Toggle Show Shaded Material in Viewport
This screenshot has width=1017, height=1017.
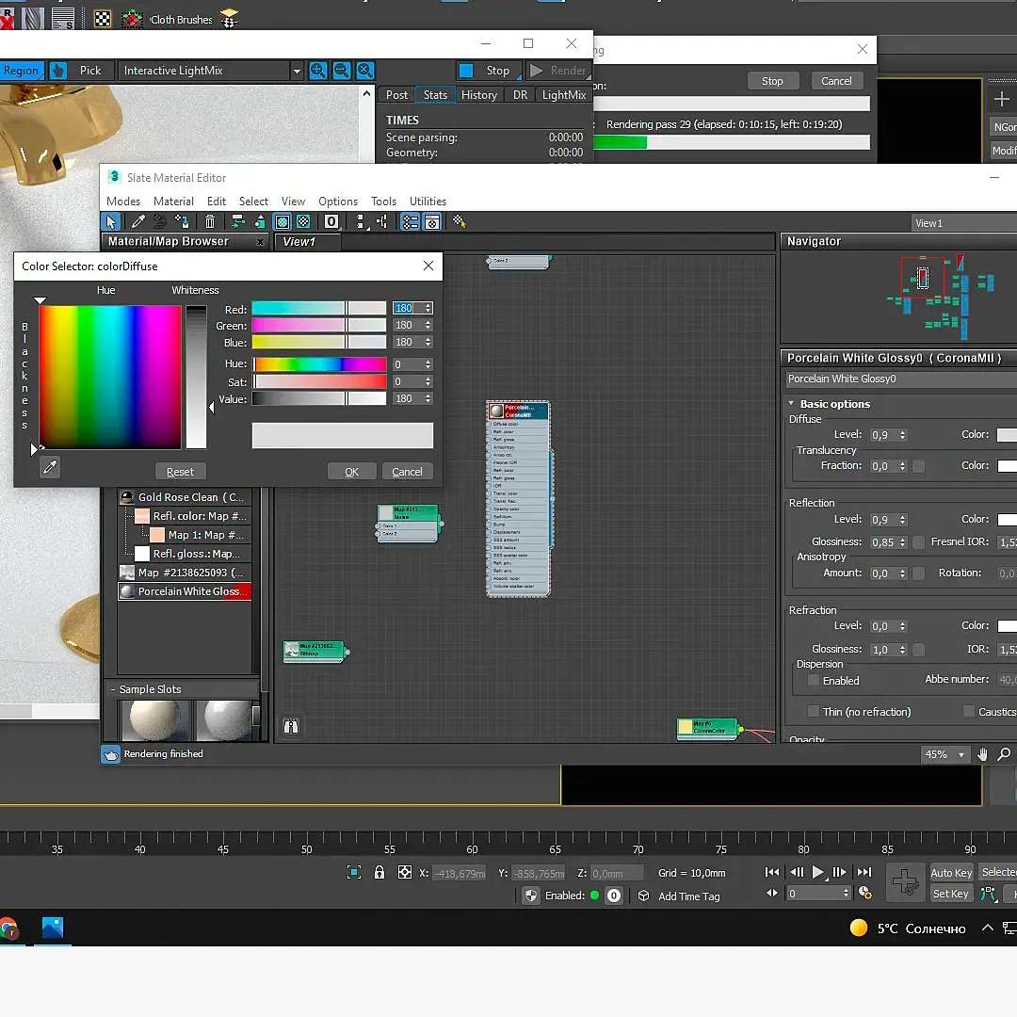click(x=282, y=222)
